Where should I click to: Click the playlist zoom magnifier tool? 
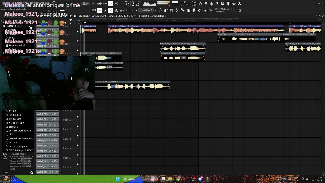71,16
